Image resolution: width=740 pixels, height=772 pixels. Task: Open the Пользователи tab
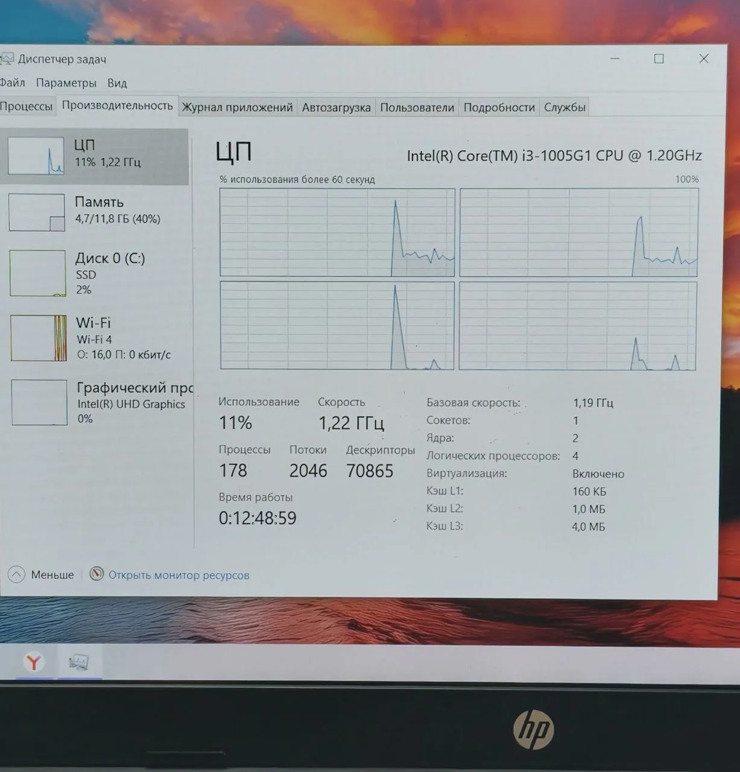[x=417, y=107]
